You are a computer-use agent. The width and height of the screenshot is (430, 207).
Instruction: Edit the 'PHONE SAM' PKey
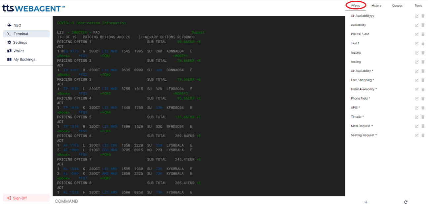pyautogui.click(x=417, y=34)
